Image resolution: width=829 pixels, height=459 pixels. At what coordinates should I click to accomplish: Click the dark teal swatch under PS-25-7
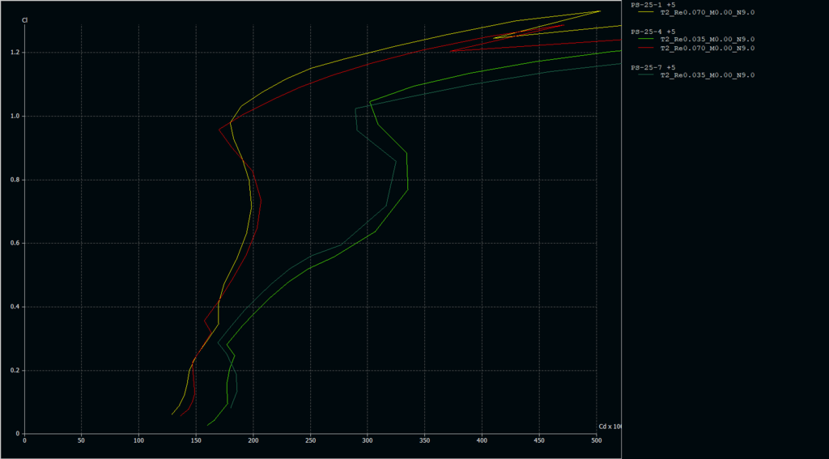coord(645,75)
